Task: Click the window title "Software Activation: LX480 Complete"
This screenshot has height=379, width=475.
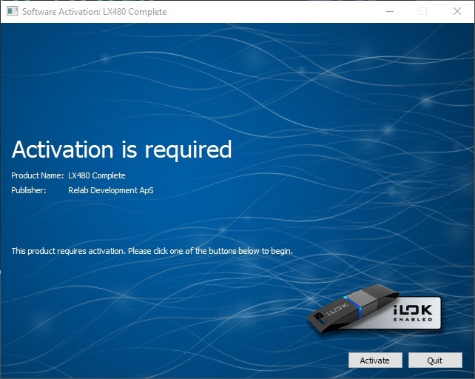Action: coord(94,12)
